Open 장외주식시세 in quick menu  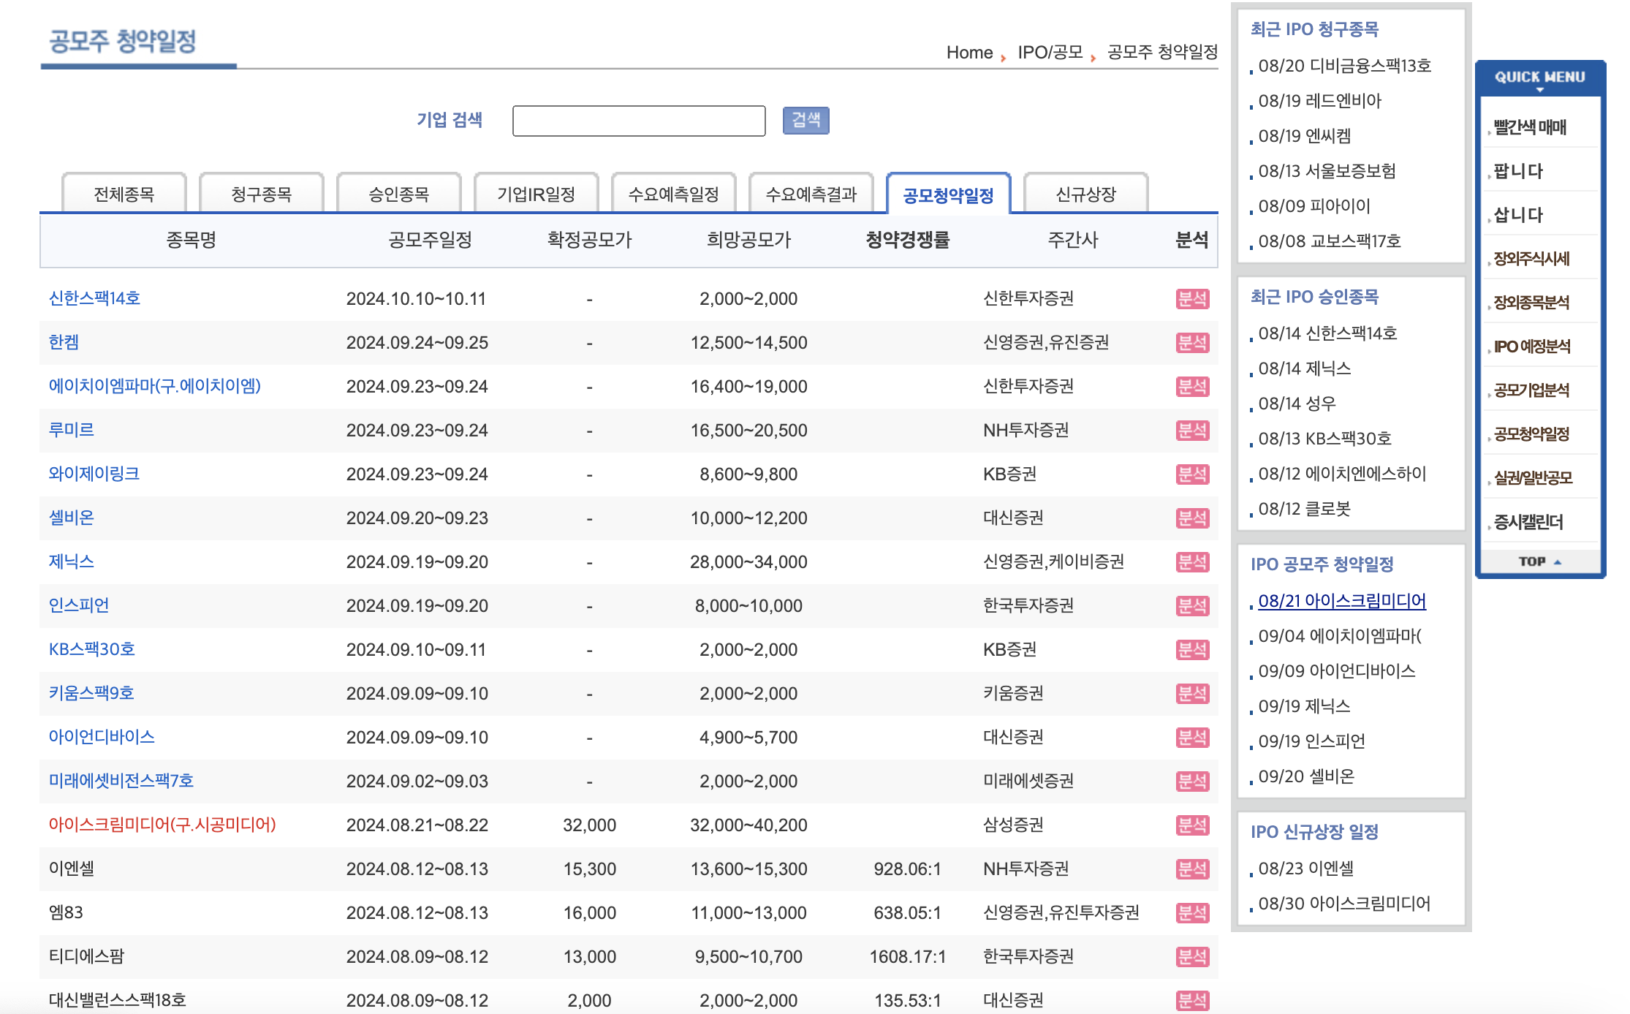coord(1531,259)
